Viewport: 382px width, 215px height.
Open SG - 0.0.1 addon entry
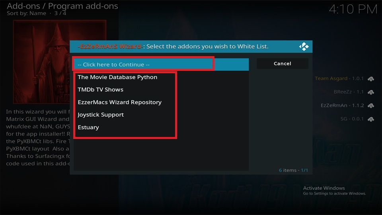pyautogui.click(x=352, y=119)
